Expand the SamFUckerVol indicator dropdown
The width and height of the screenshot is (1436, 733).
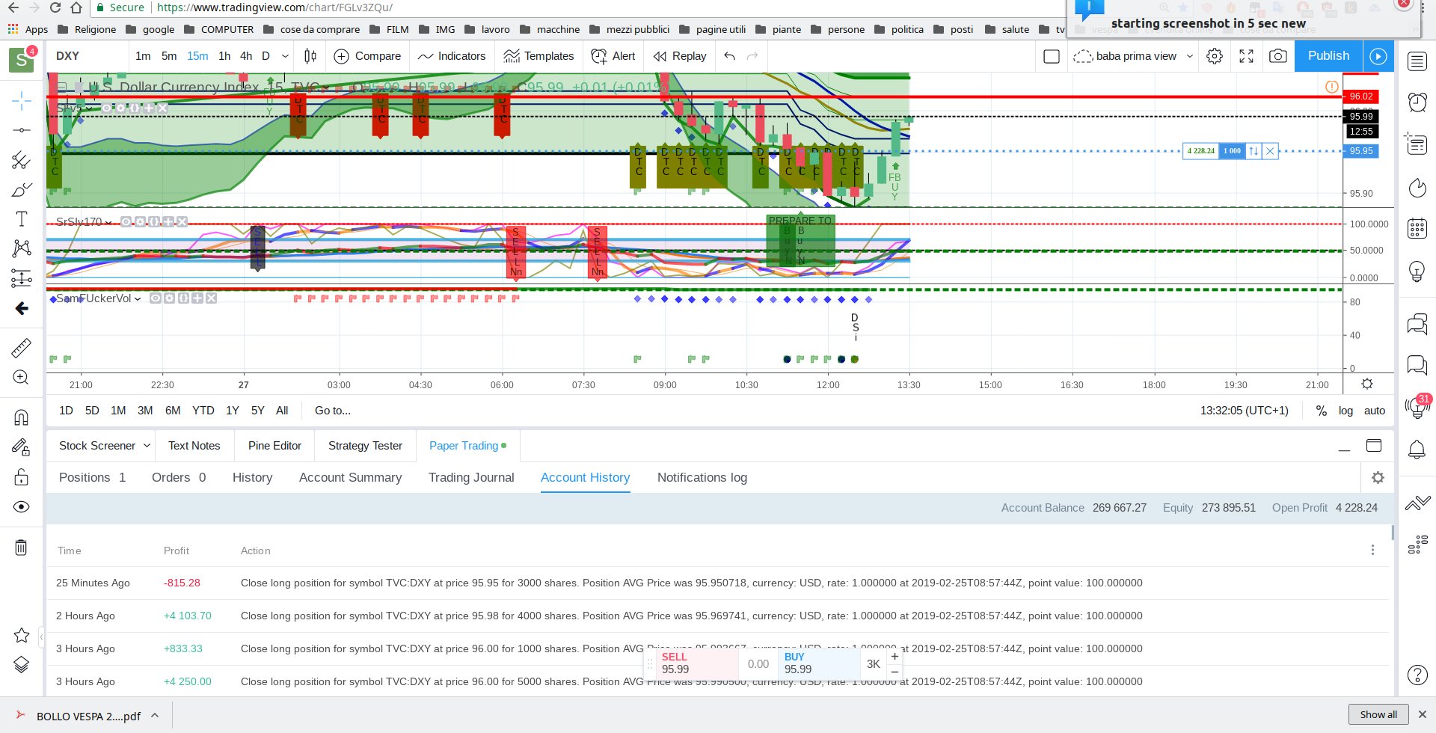[138, 298]
